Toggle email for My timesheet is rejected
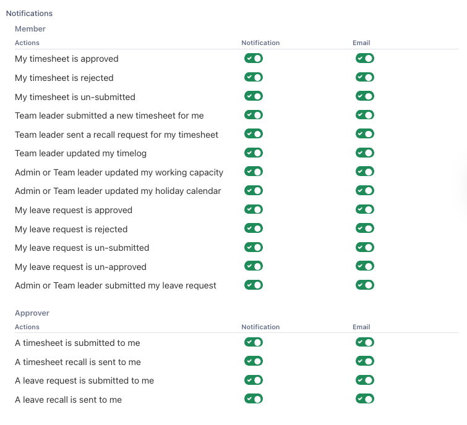Screen dimensions: 467x425 coord(365,77)
